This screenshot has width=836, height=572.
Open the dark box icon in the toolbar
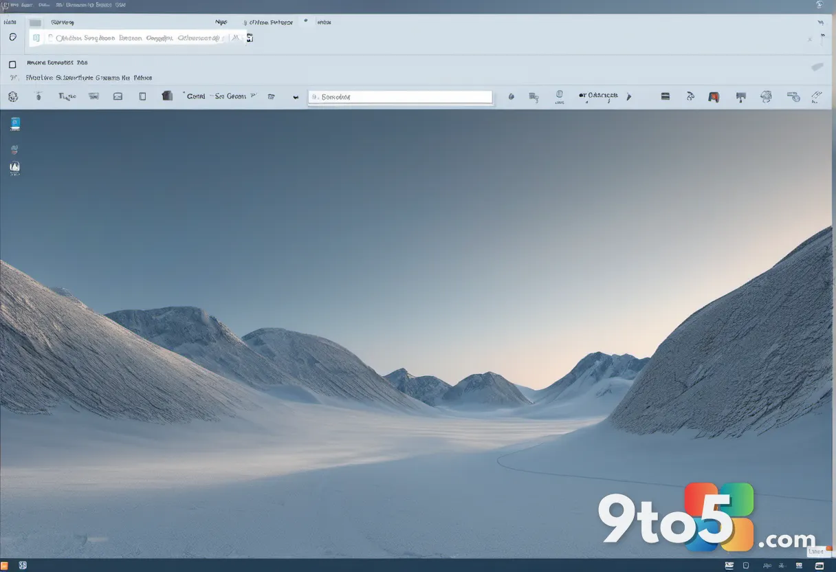[167, 96]
